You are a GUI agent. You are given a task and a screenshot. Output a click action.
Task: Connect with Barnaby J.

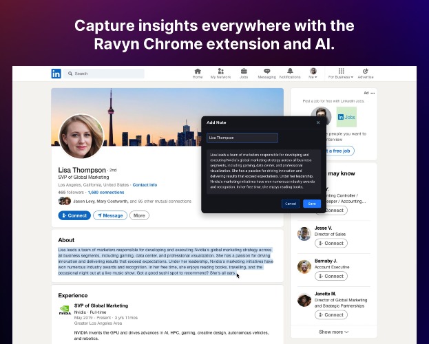[331, 276]
